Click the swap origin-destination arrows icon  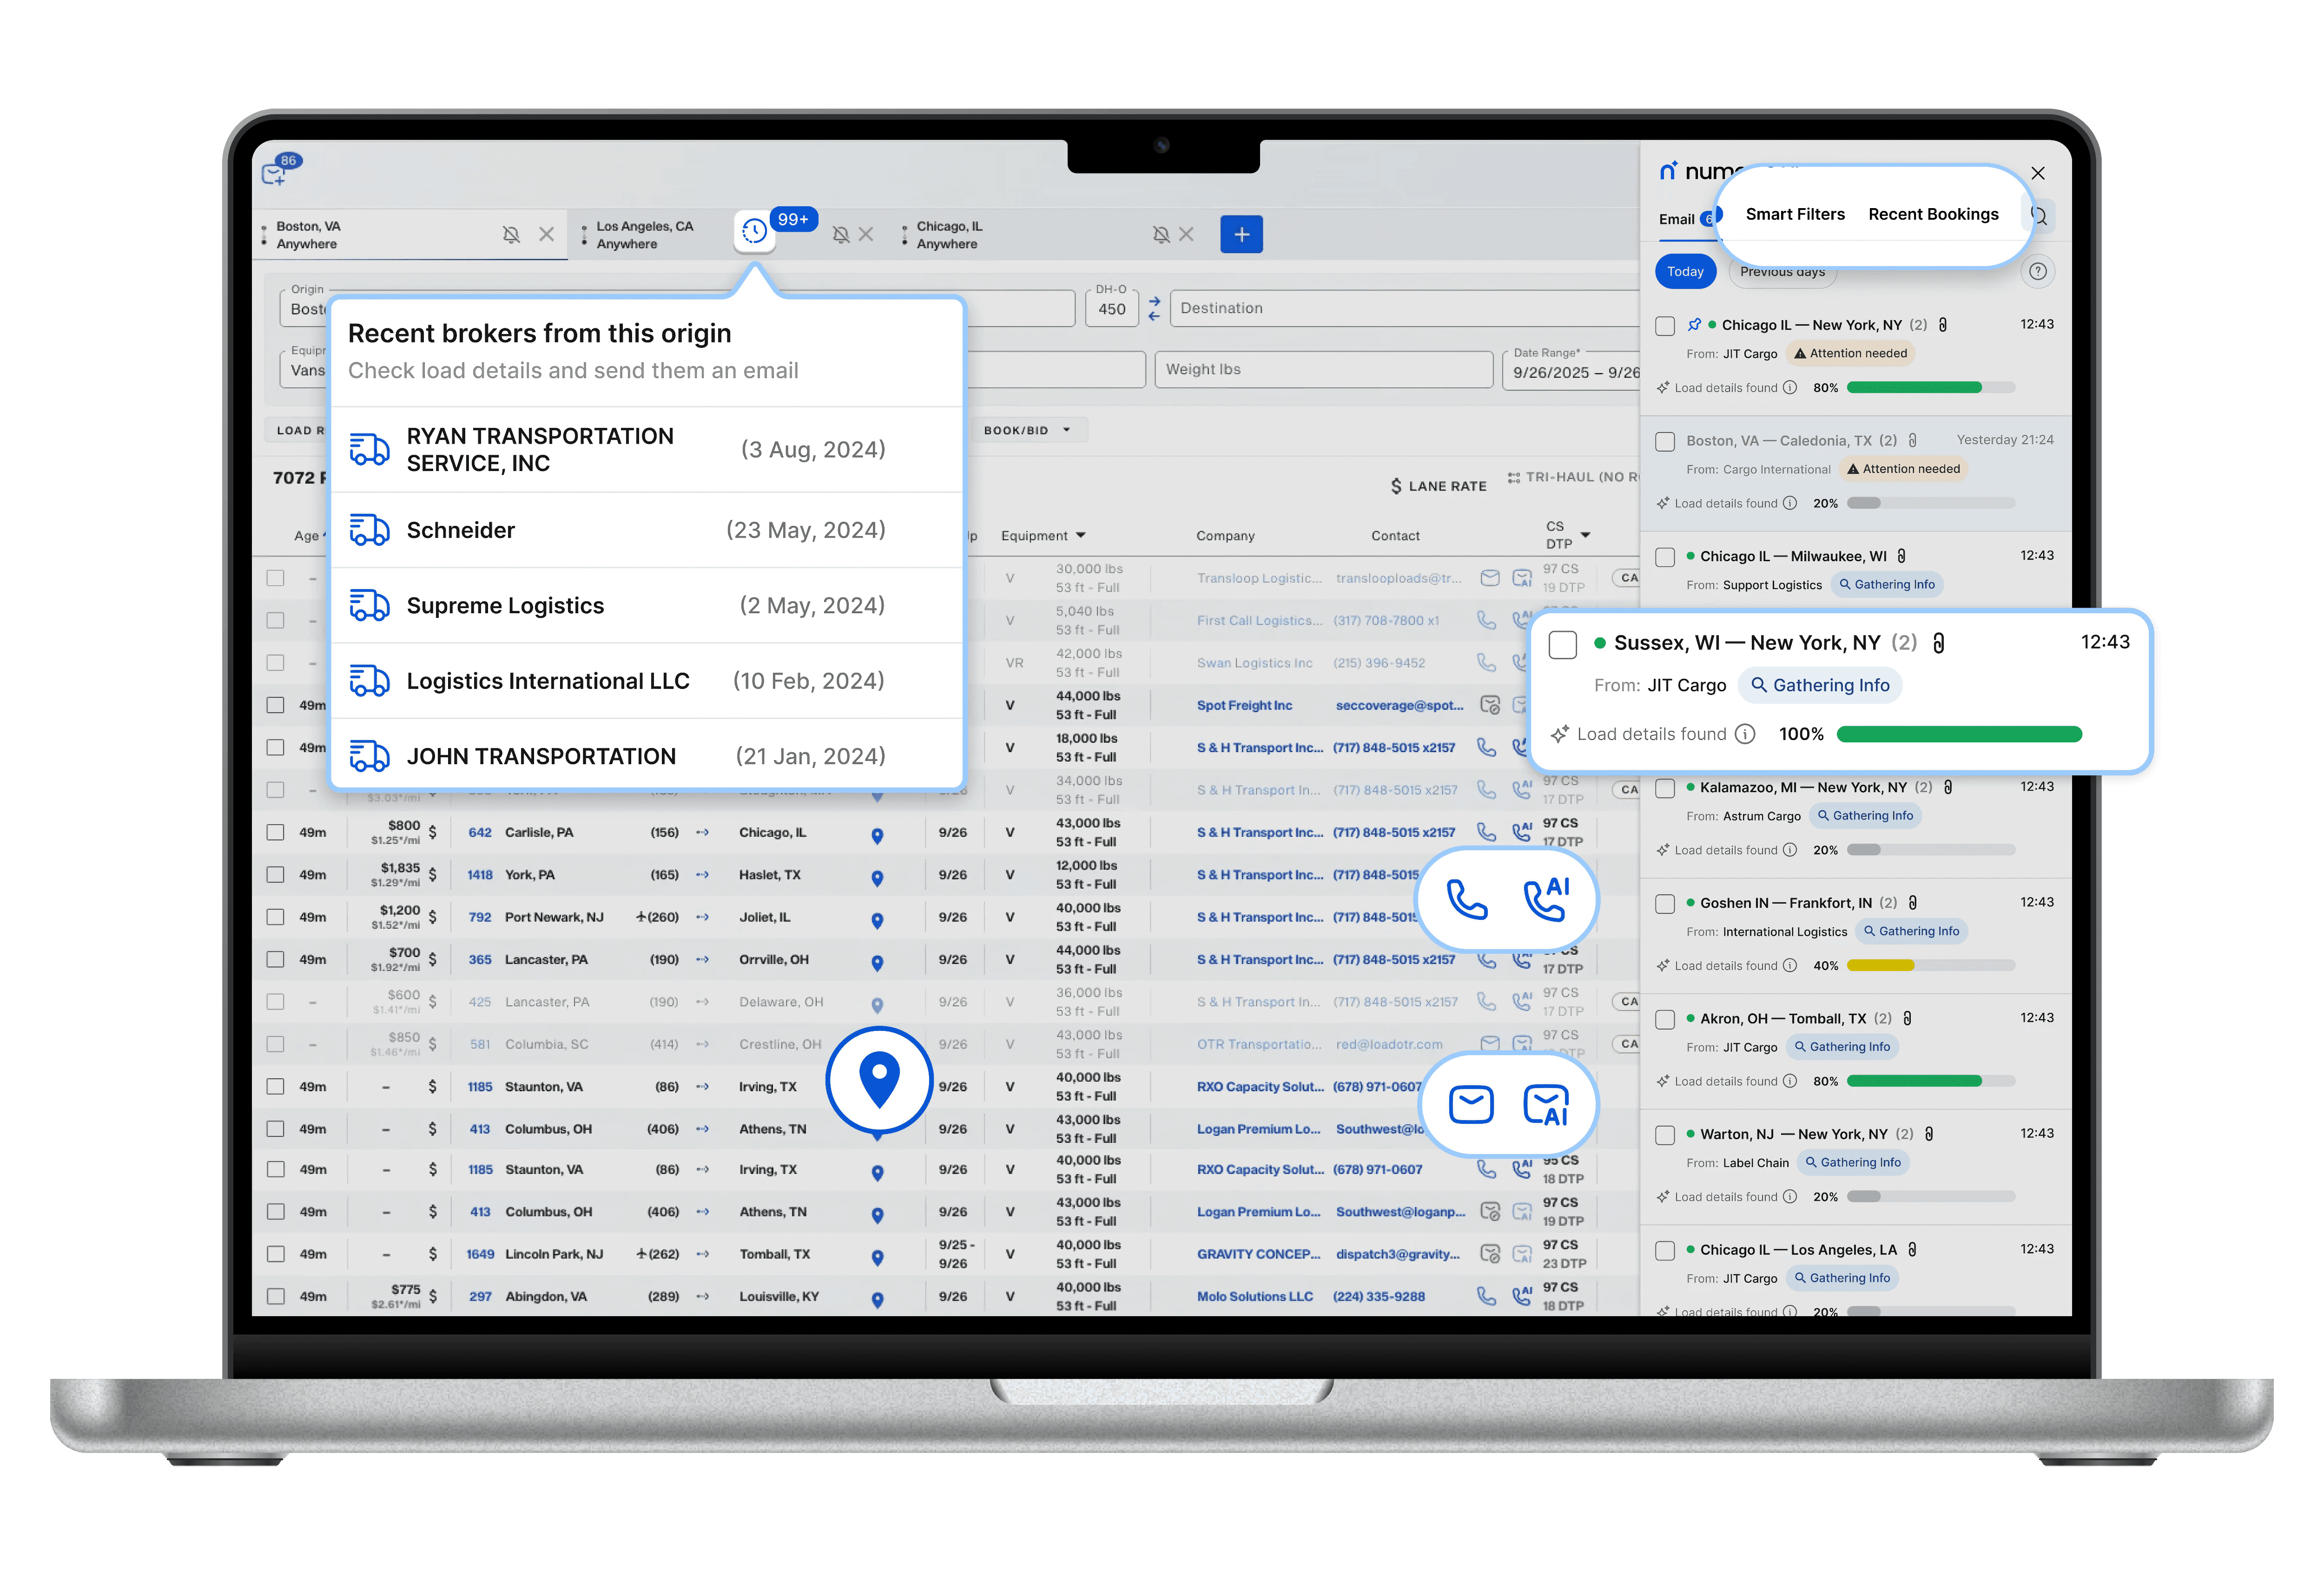1154,308
